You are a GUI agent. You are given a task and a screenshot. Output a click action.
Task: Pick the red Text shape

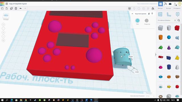click(161, 57)
